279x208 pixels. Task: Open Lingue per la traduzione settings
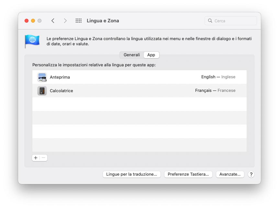click(131, 174)
